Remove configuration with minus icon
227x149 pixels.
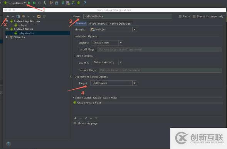coord(13,16)
